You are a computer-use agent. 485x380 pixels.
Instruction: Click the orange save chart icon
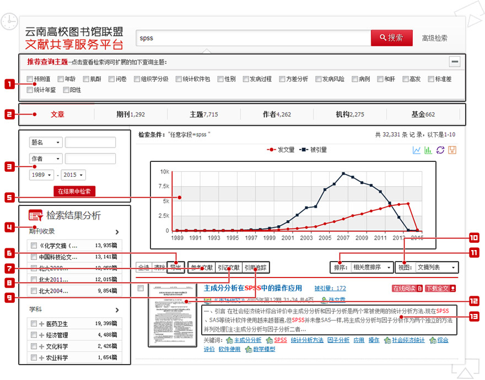(x=452, y=150)
